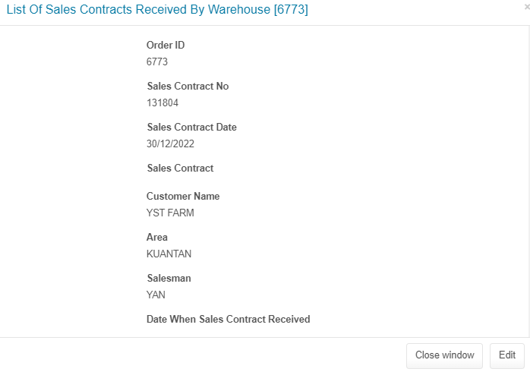Click the salesman value YAN
Image resolution: width=530 pixels, height=372 pixels.
(156, 295)
